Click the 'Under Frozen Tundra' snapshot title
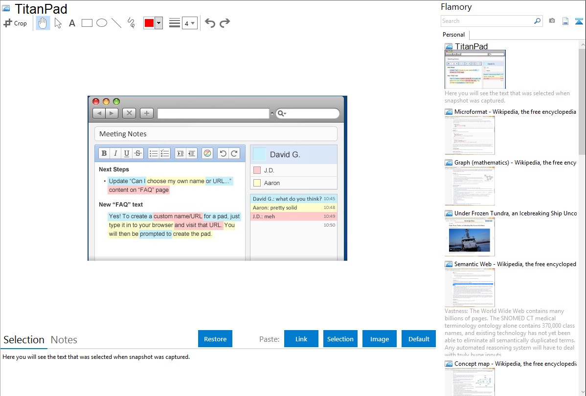The image size is (586, 396). point(516,213)
